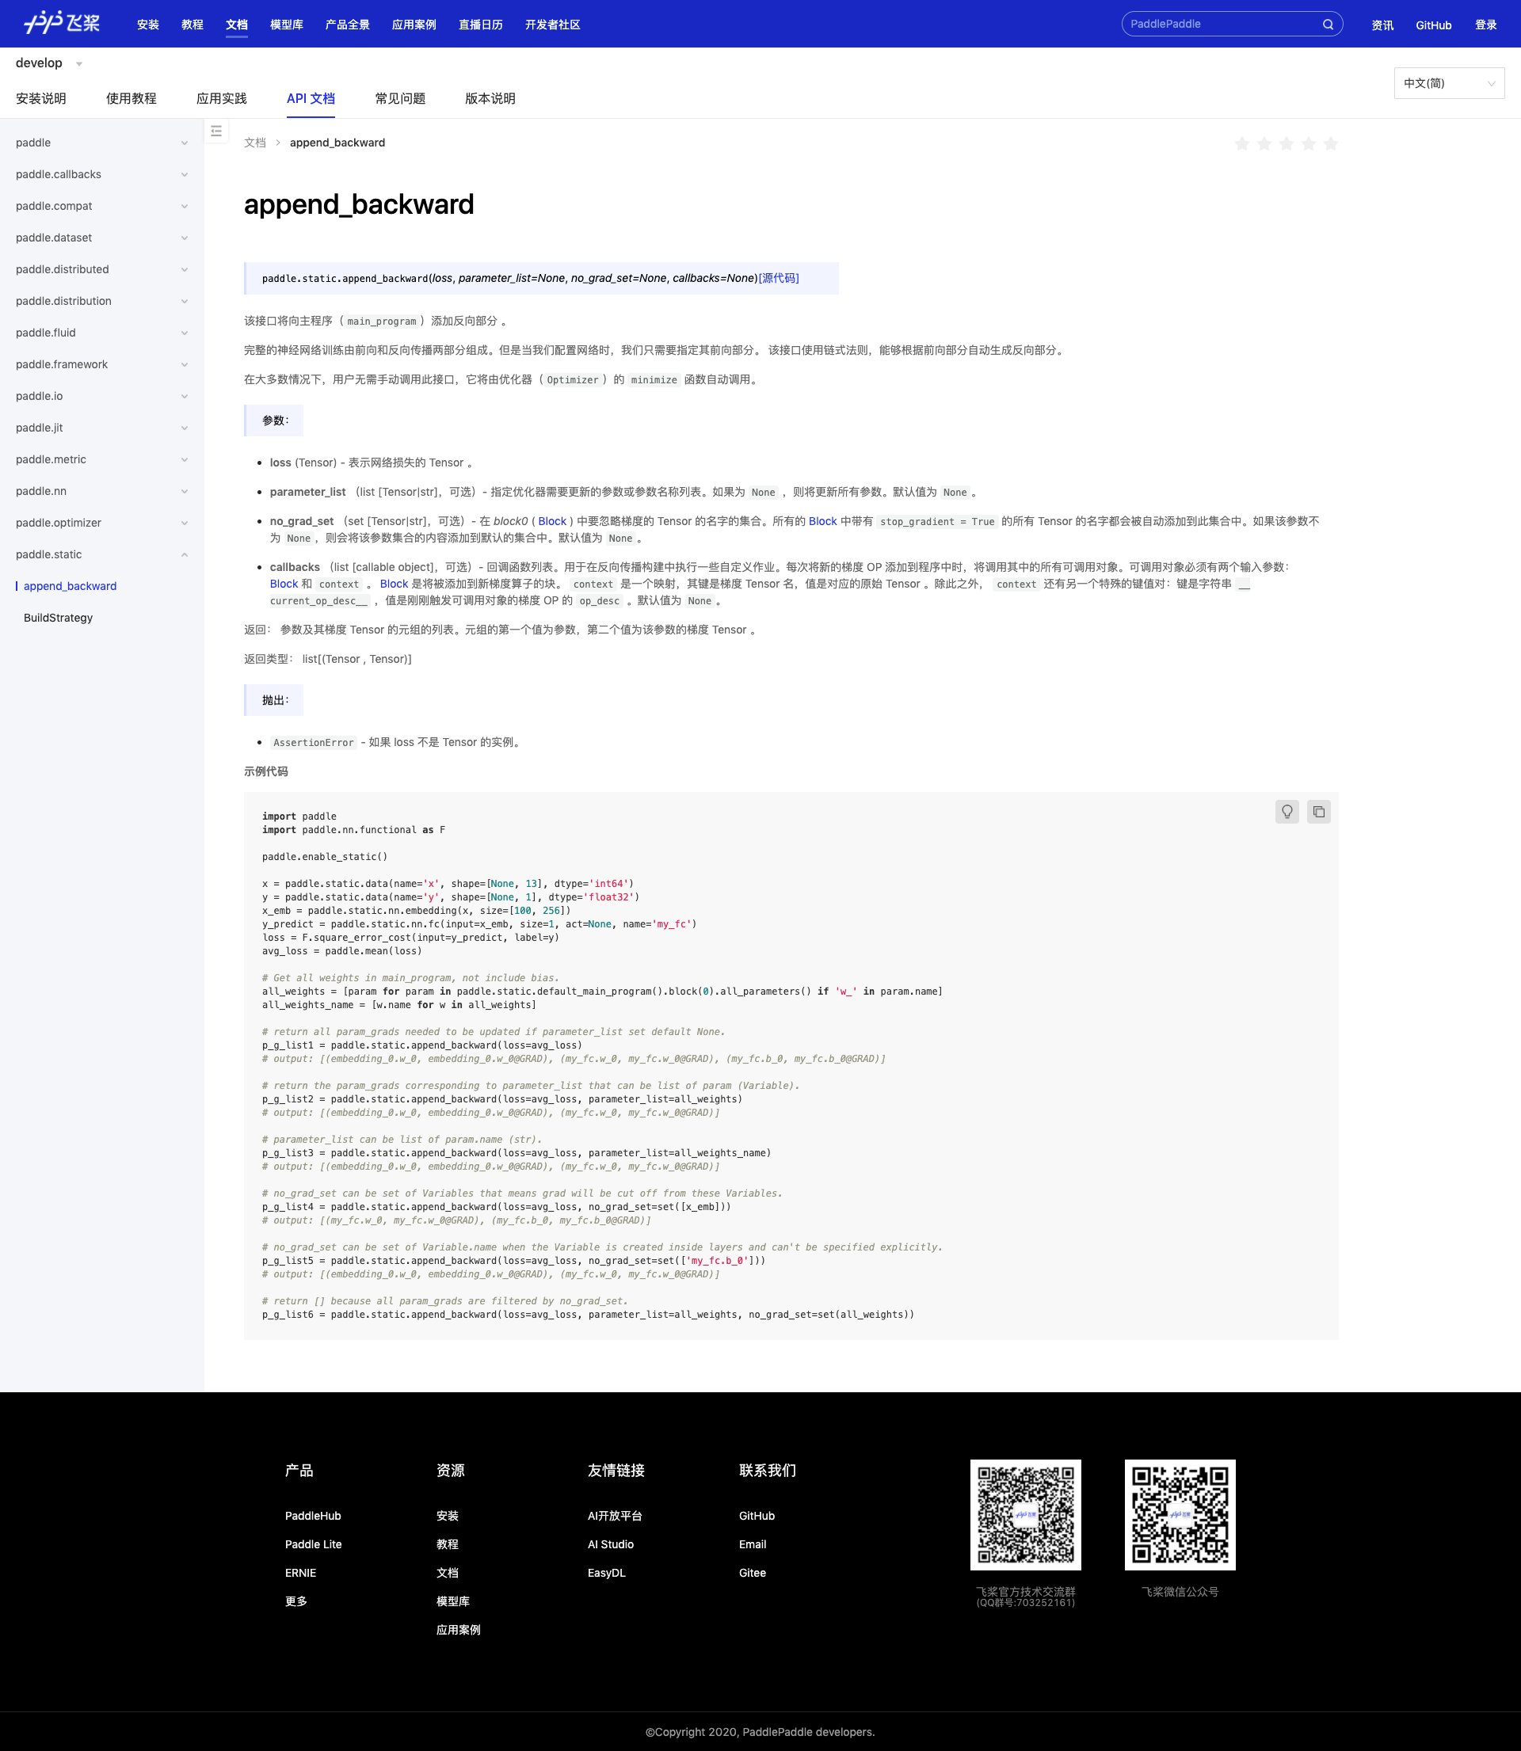
Task: Rate the page with the fifth star
Action: [x=1331, y=143]
